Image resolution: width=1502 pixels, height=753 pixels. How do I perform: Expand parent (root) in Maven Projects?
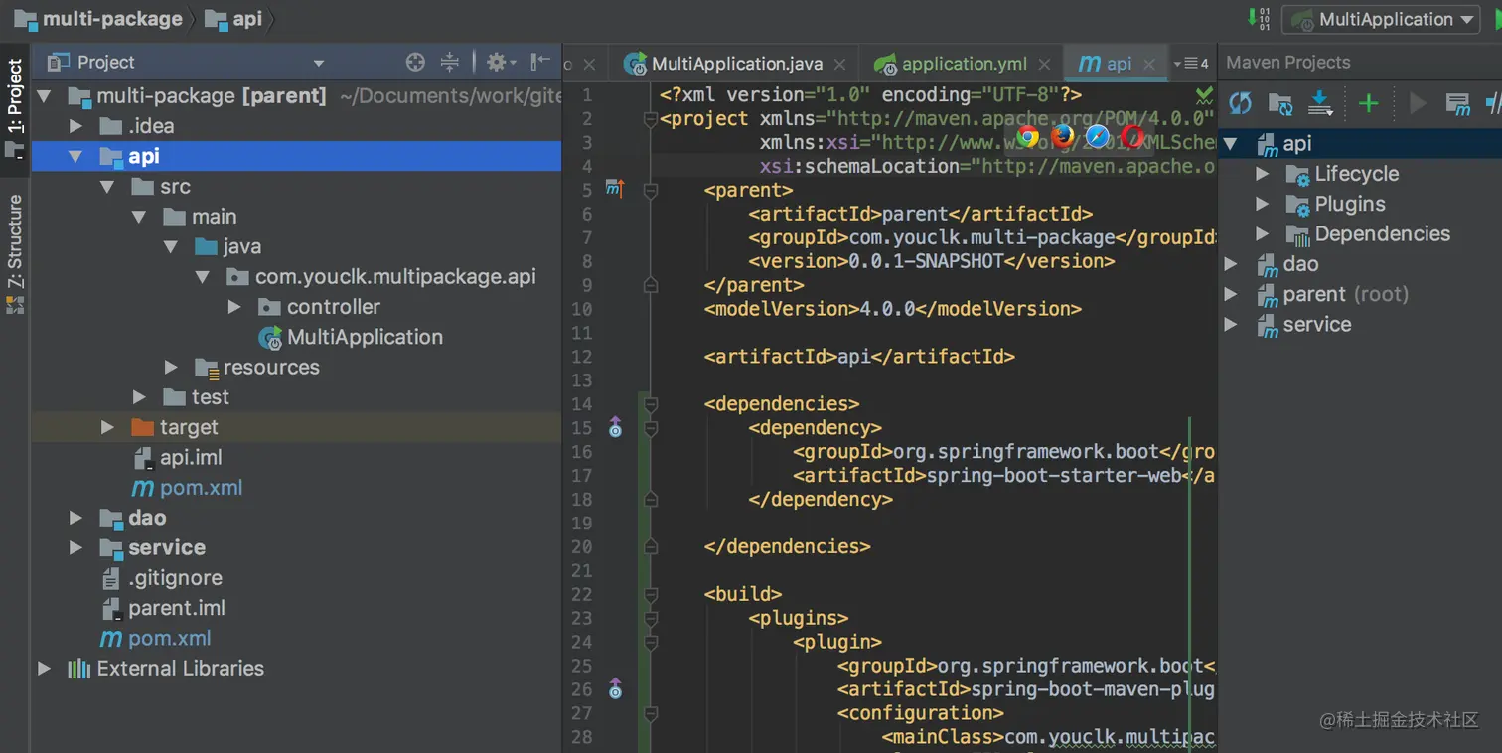(x=1231, y=294)
